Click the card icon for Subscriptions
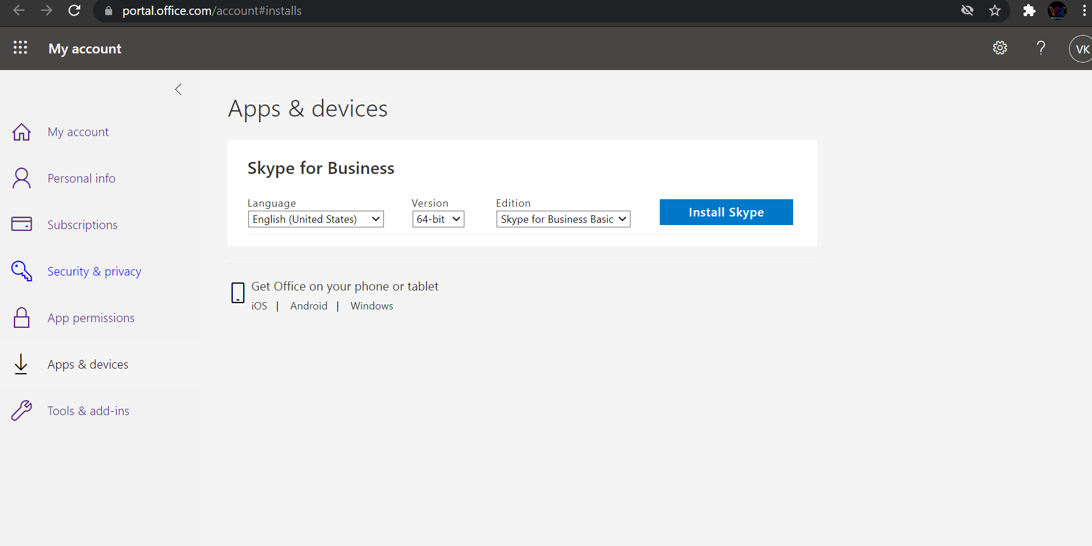Screen dimensions: 1092x546 (22, 224)
